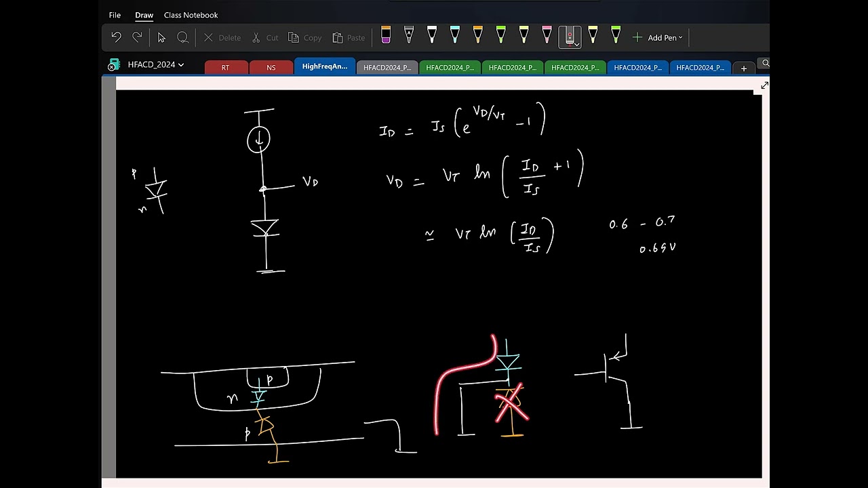Click the Paste button
This screenshot has height=488, width=868.
(x=349, y=38)
